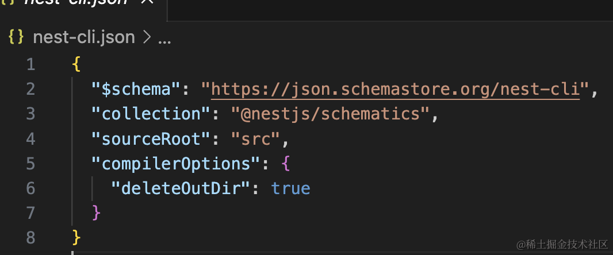Expand the breadcrumb chevron after nest-cli.json

click(146, 38)
